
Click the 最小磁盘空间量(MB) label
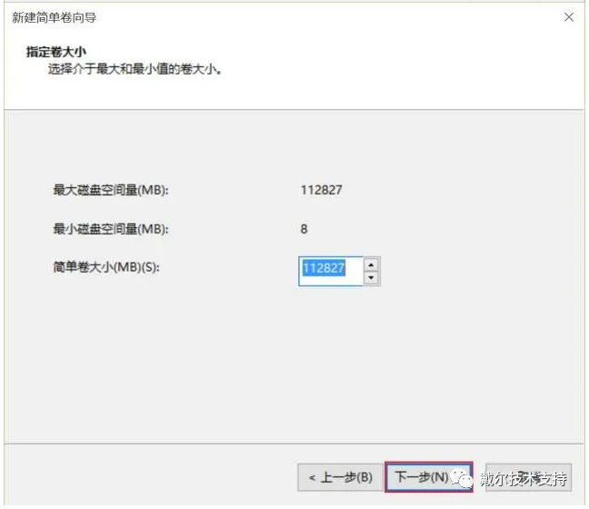[x=111, y=229]
